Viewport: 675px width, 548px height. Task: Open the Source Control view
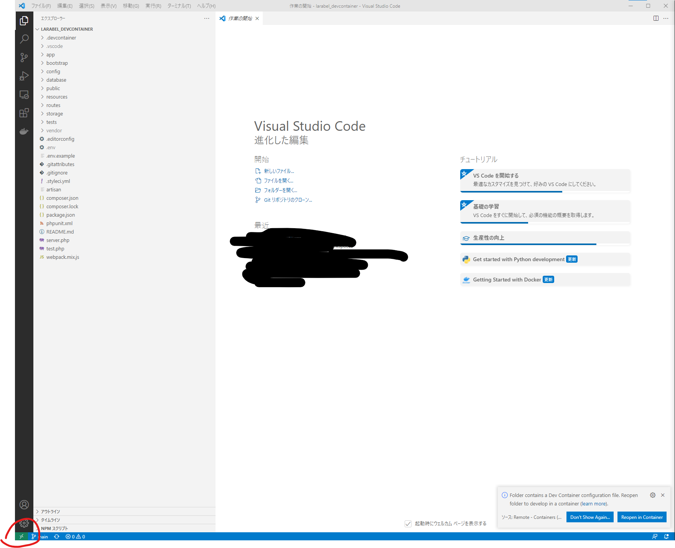(x=24, y=57)
